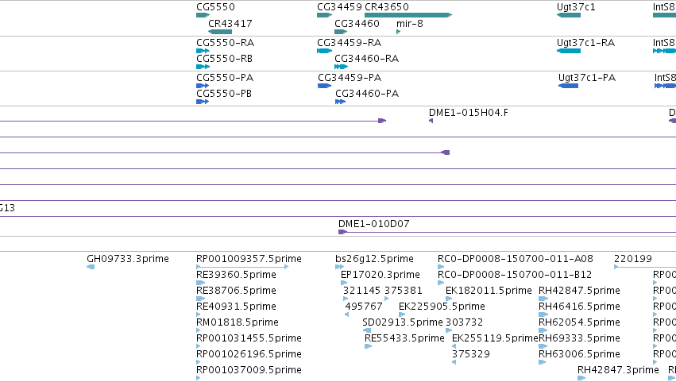This screenshot has width=676, height=382.
Task: Select the RC0-DP0008-150700-011-A08 label
Action: [516, 259]
